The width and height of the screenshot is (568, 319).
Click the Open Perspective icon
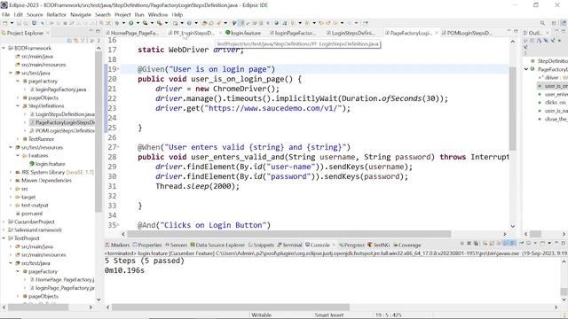point(554,23)
